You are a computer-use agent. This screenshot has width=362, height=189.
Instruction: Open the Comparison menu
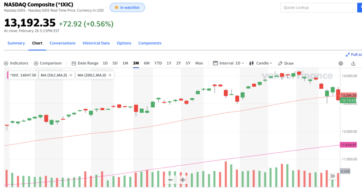tap(48, 63)
